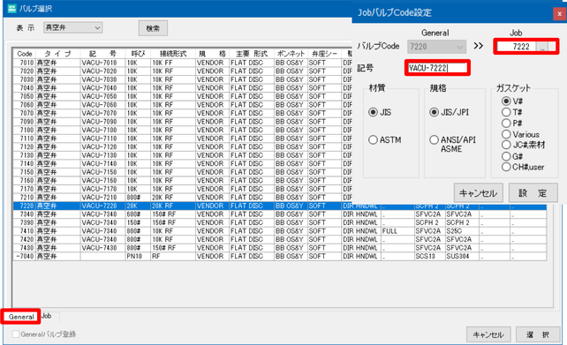Select the G# gasket option
The image size is (567, 345).
(506, 156)
